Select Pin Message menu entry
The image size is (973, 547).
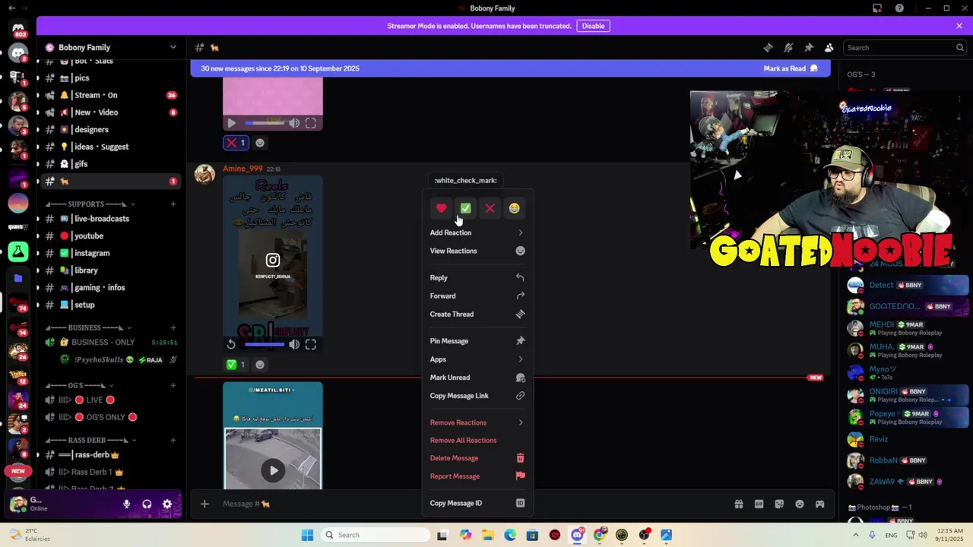[477, 341]
